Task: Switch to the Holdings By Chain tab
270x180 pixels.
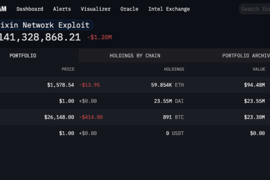Action: pyautogui.click(x=135, y=56)
